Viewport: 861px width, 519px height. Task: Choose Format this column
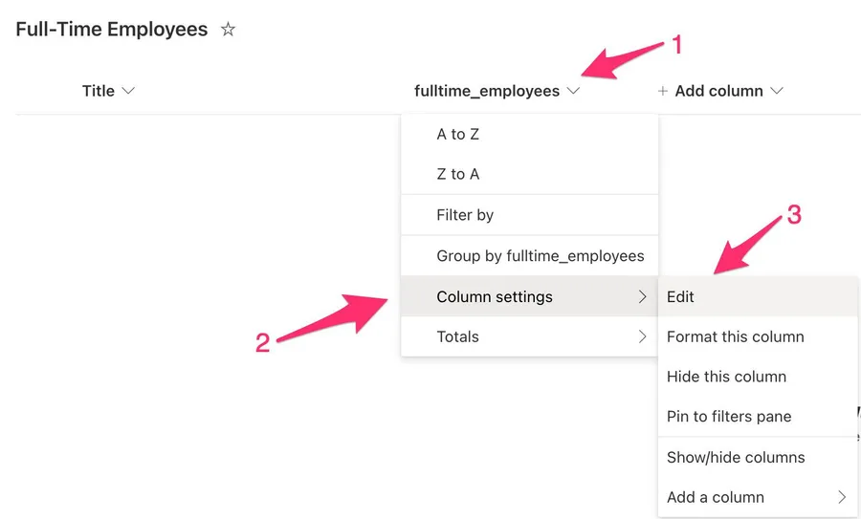coord(735,337)
